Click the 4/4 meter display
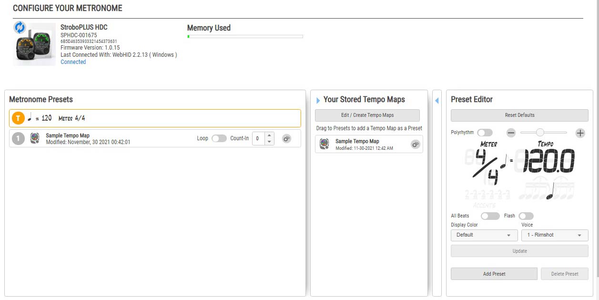 486,166
